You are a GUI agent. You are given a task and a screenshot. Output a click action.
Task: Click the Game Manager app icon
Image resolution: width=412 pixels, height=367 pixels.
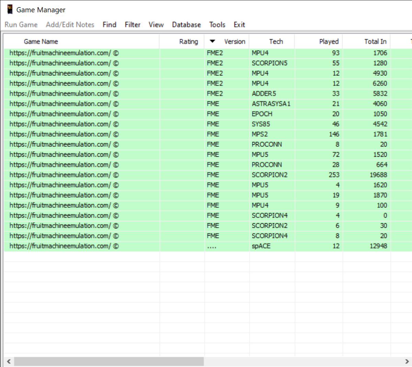coord(10,10)
